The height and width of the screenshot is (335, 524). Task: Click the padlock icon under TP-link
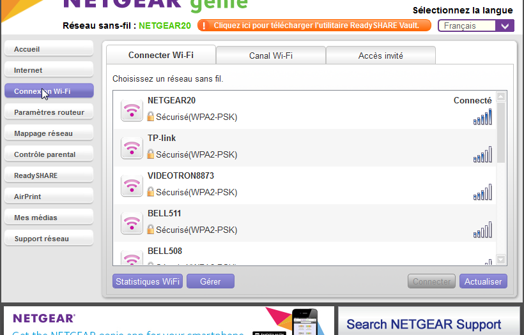tap(151, 154)
